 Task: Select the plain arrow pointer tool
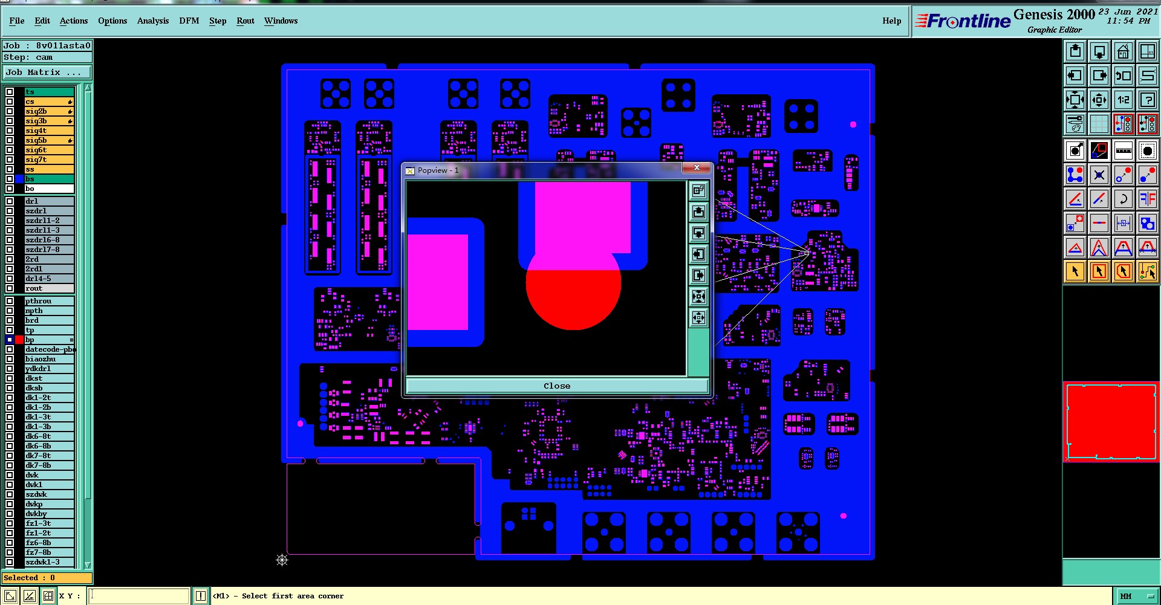pos(1075,271)
